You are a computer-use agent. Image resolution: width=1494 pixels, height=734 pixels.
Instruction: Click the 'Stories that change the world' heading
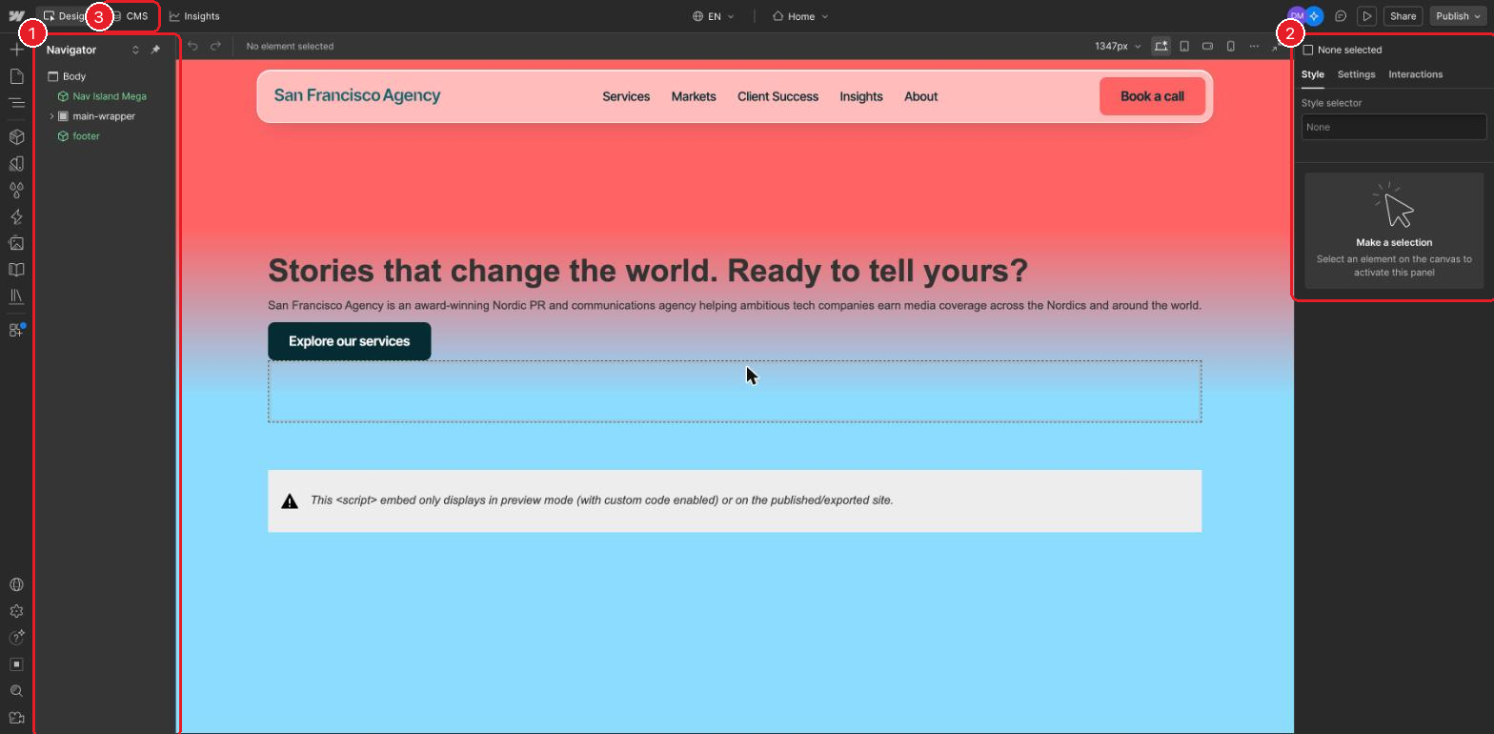pyautogui.click(x=648, y=271)
